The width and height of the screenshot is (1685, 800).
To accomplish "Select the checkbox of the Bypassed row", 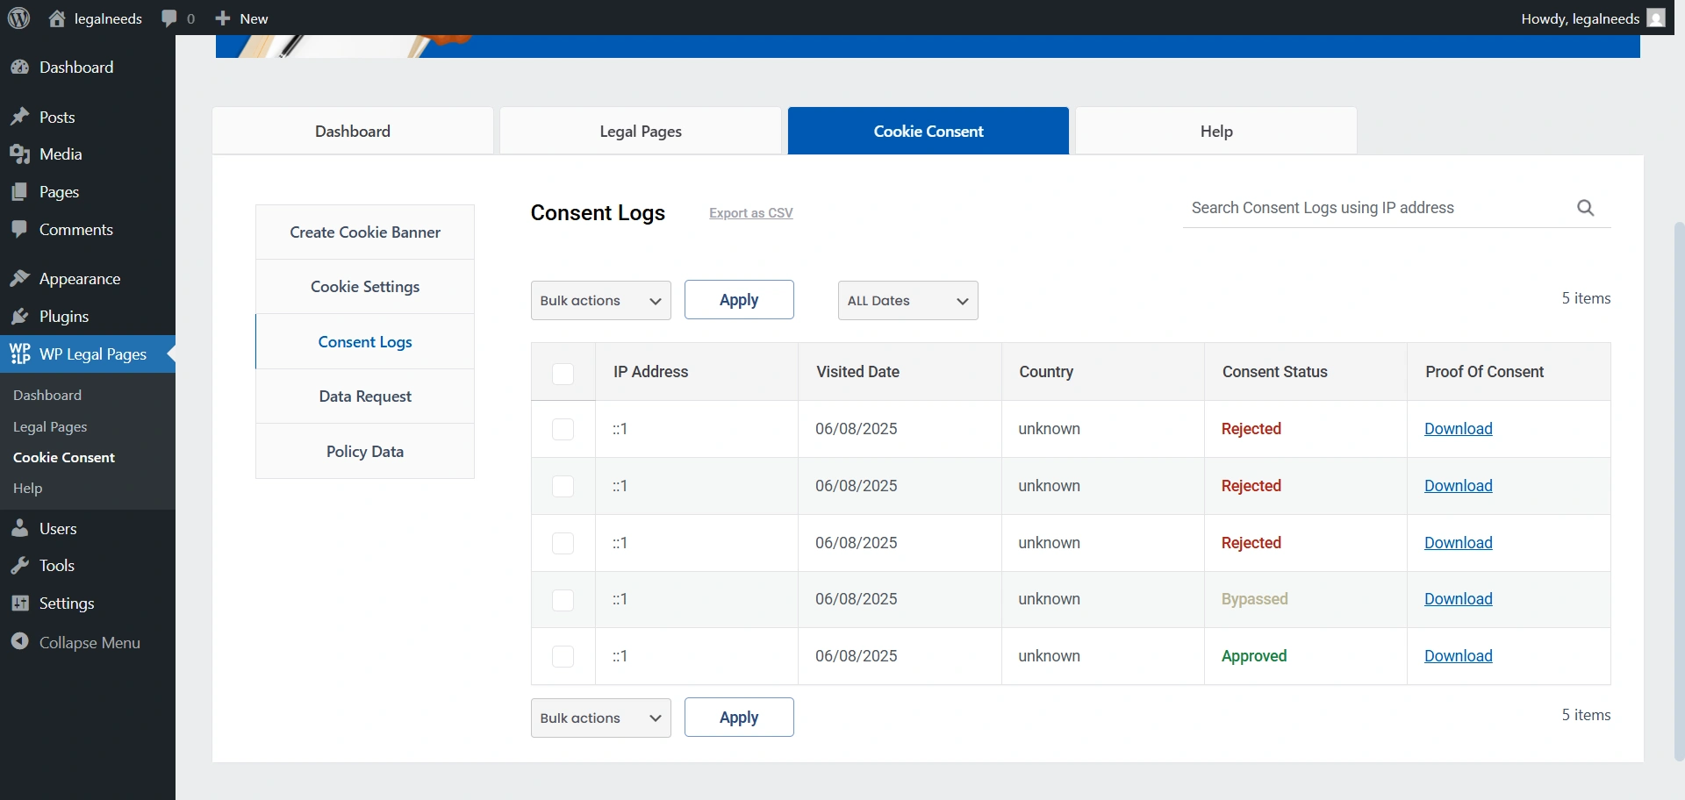I will (x=563, y=600).
